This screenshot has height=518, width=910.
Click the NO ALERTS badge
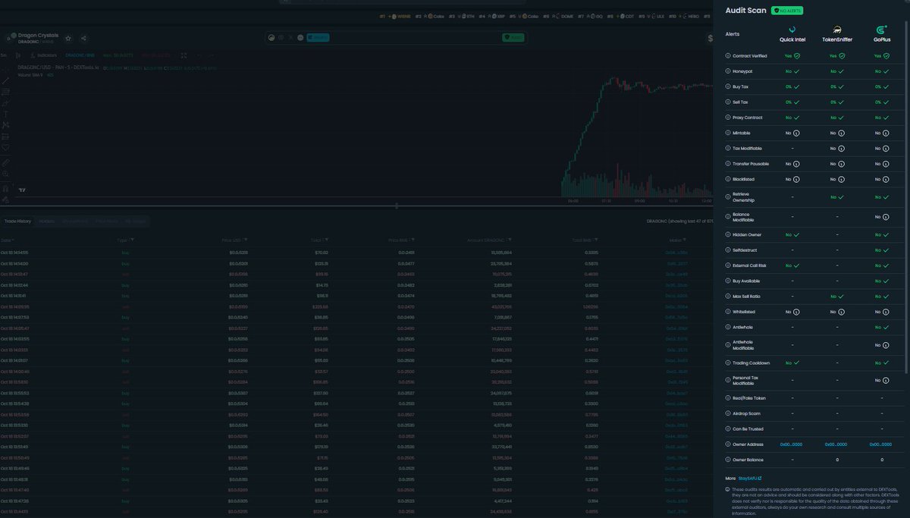click(787, 11)
